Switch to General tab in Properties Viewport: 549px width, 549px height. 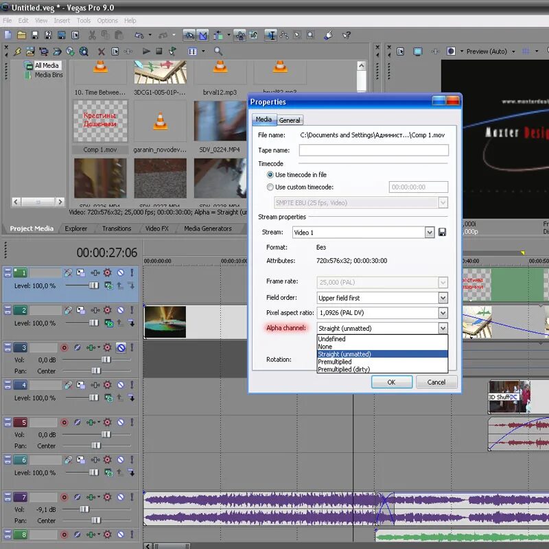click(289, 120)
